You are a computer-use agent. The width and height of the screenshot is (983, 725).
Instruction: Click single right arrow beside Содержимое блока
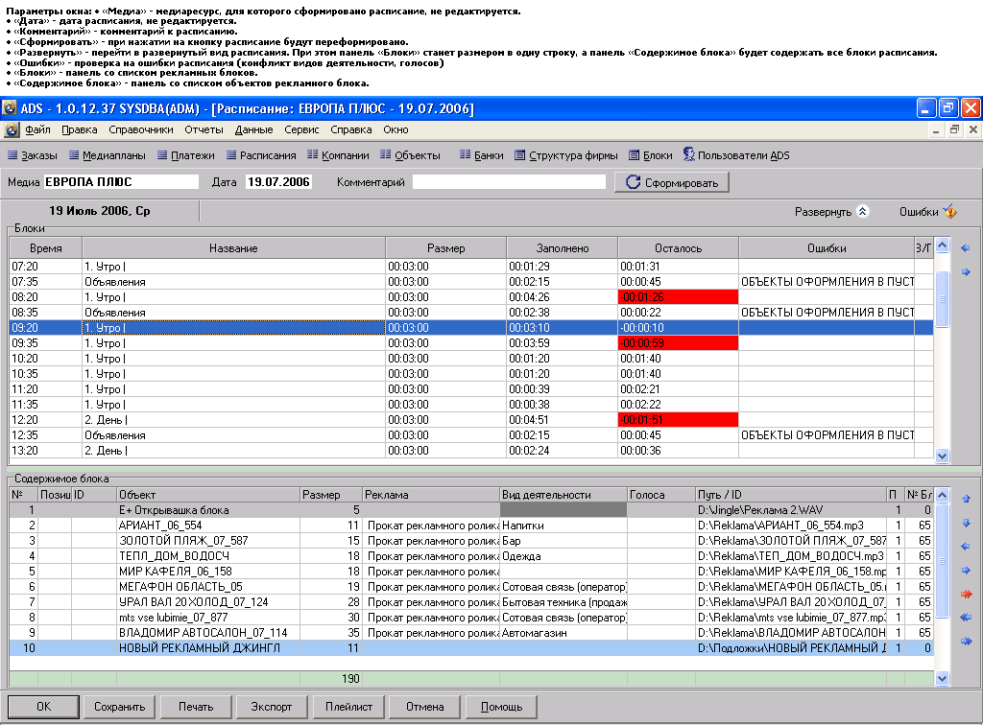coord(966,571)
